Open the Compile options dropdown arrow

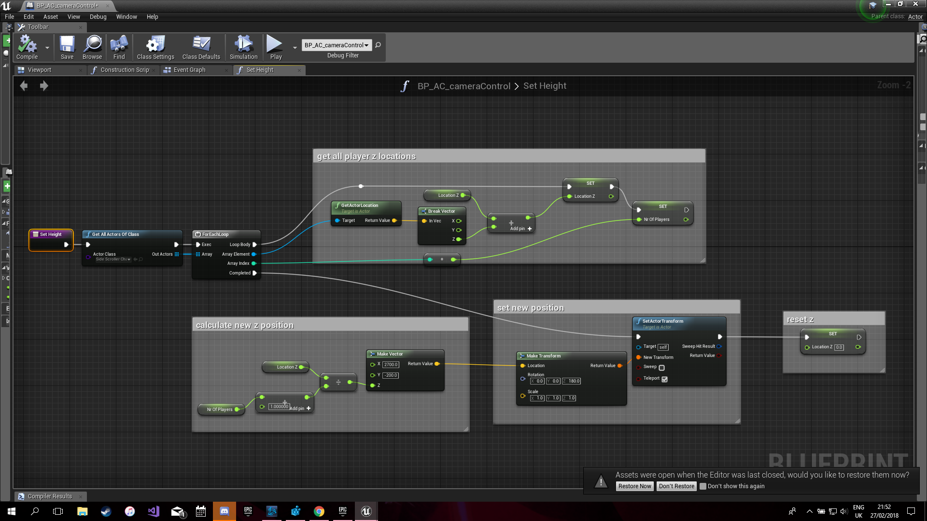[47, 48]
